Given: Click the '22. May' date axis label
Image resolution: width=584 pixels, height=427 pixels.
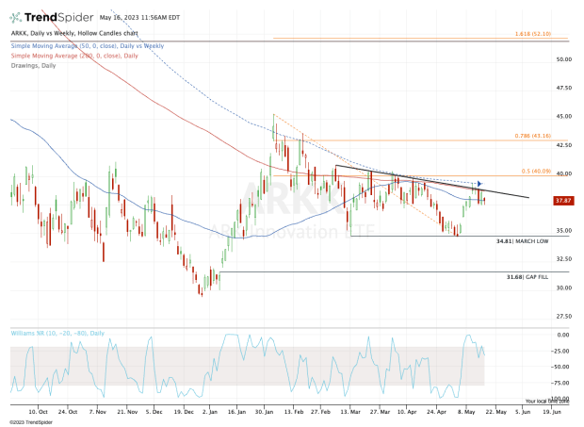Looking at the screenshot, I should [x=495, y=412].
